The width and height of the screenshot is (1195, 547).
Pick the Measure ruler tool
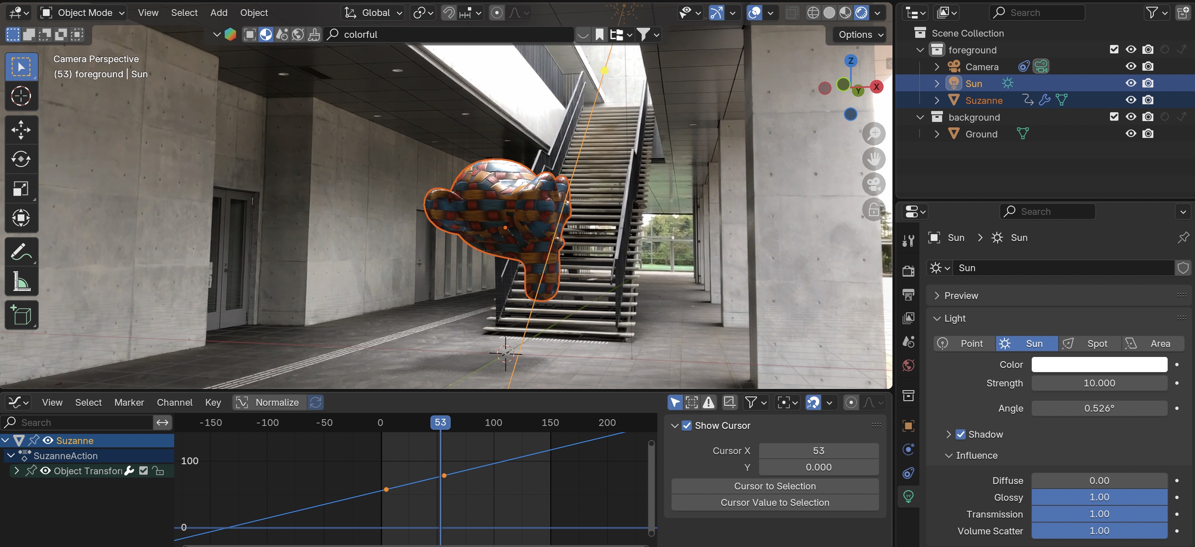[21, 281]
